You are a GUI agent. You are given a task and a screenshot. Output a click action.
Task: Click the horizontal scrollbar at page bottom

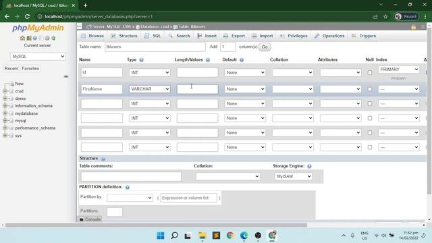point(156,225)
